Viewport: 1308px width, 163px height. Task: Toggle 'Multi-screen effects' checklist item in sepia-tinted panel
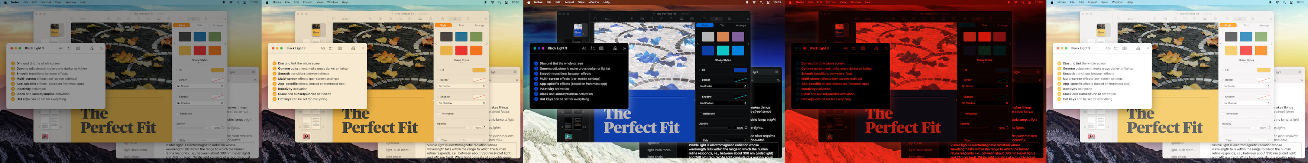pos(274,79)
